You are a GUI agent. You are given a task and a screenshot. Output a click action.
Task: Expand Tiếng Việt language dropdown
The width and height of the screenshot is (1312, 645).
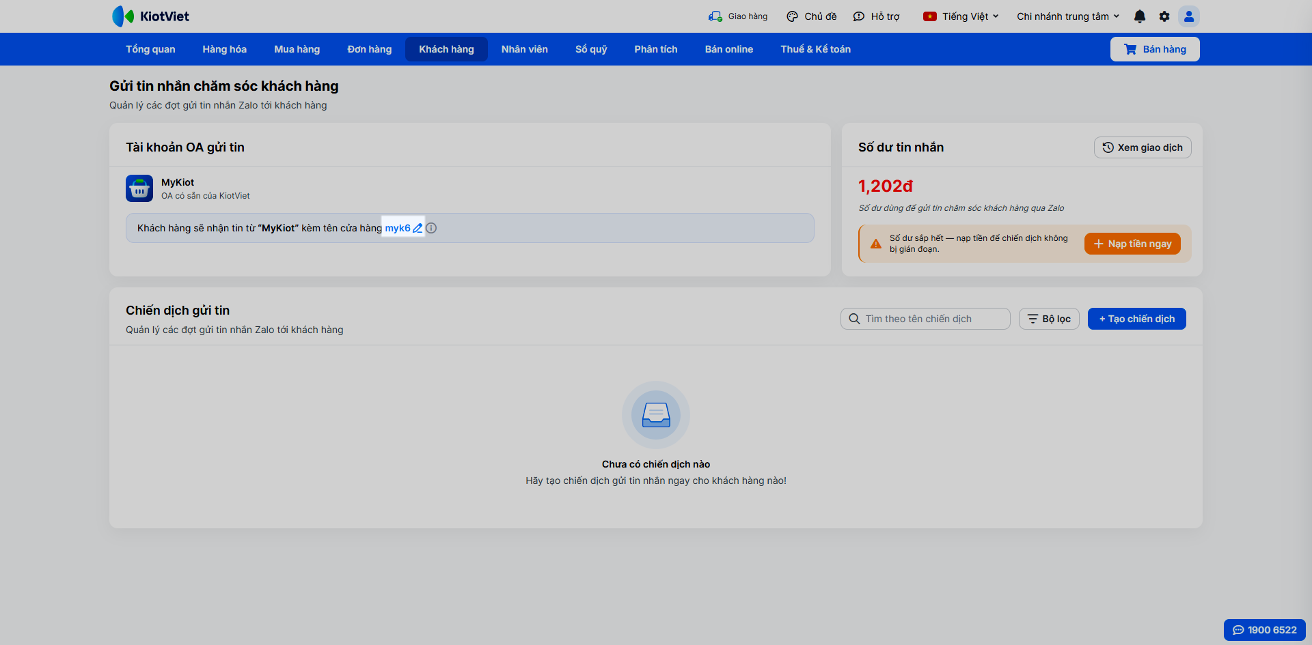coord(961,16)
